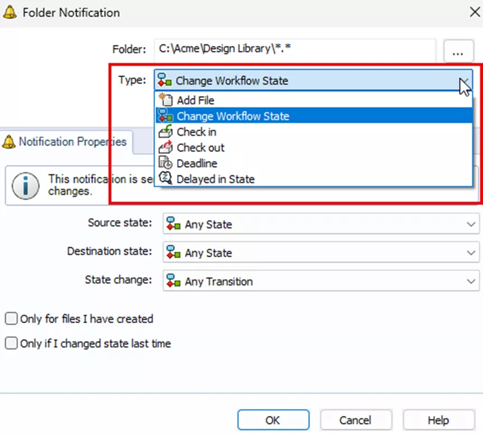The width and height of the screenshot is (483, 436).
Task: Click the bell icon on Notification Properties tab
Action: [x=9, y=142]
